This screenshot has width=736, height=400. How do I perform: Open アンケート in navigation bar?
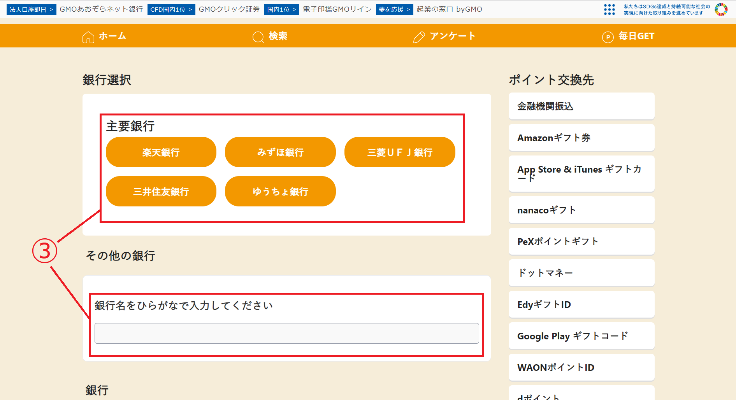pos(452,36)
